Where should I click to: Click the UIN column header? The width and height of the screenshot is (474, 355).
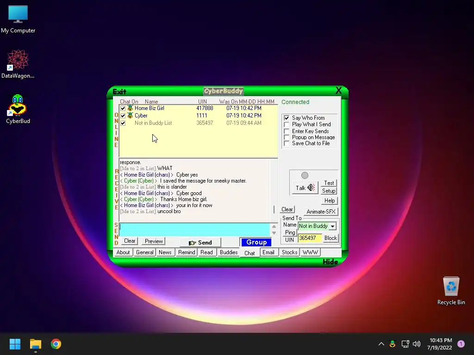coord(202,102)
